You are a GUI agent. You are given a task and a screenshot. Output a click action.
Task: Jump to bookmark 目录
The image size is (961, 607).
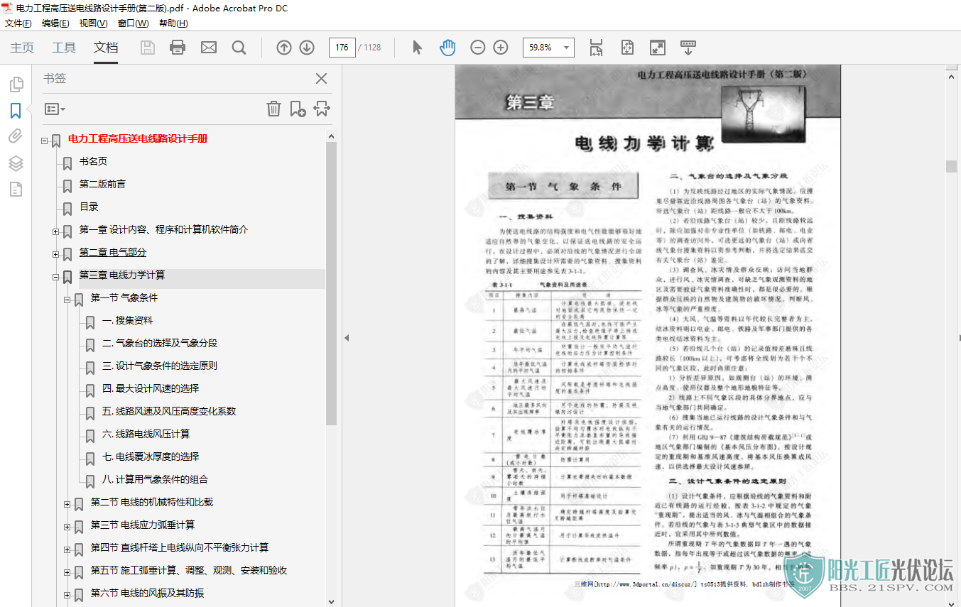(89, 207)
